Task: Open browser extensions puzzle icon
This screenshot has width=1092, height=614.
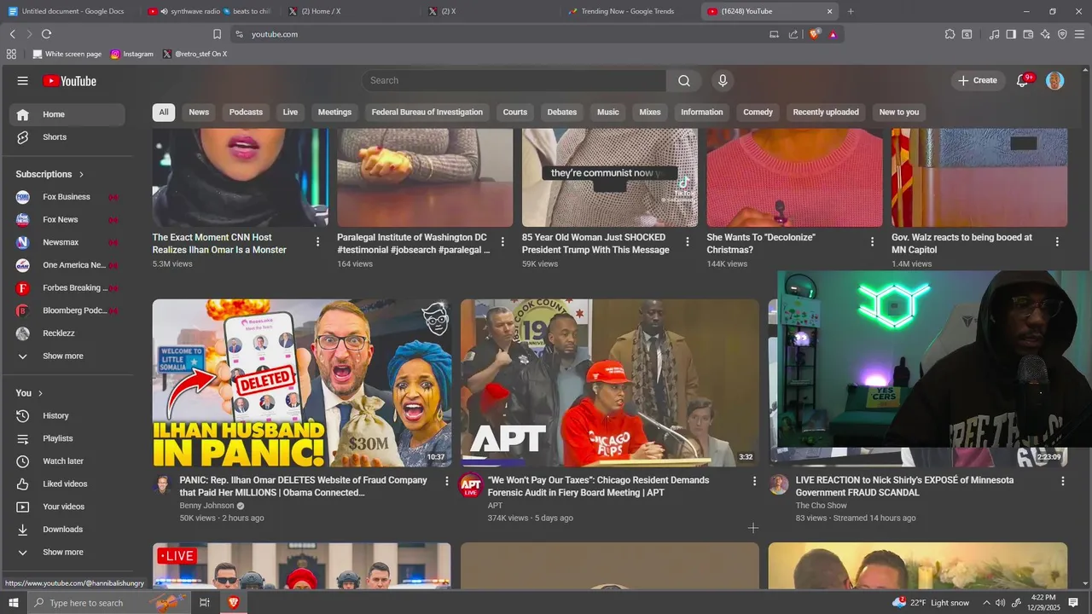Action: 950,34
